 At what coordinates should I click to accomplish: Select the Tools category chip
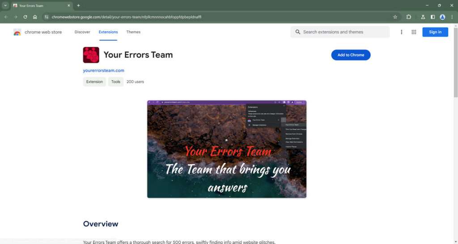coord(116,82)
